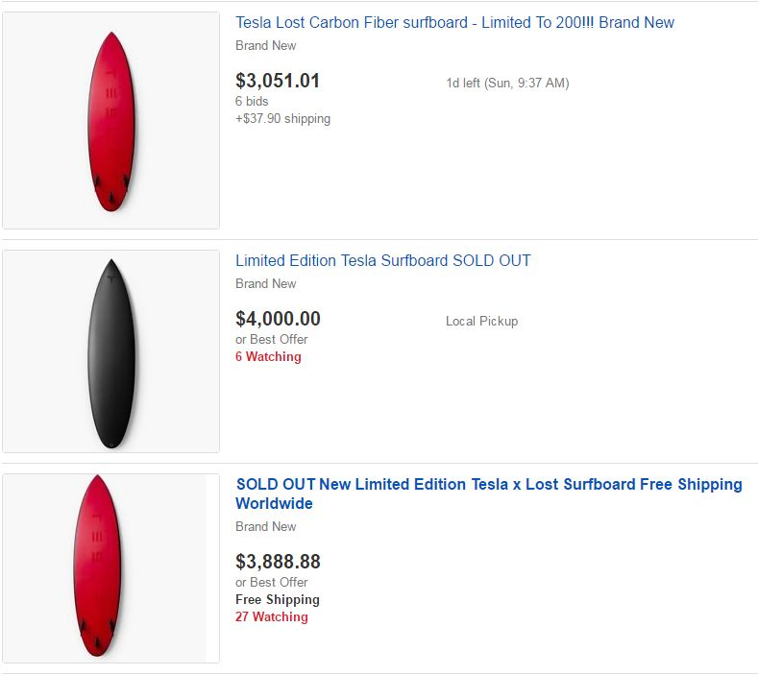The height and width of the screenshot is (675, 758).
Task: Click the '6 bids' count
Action: pos(252,101)
